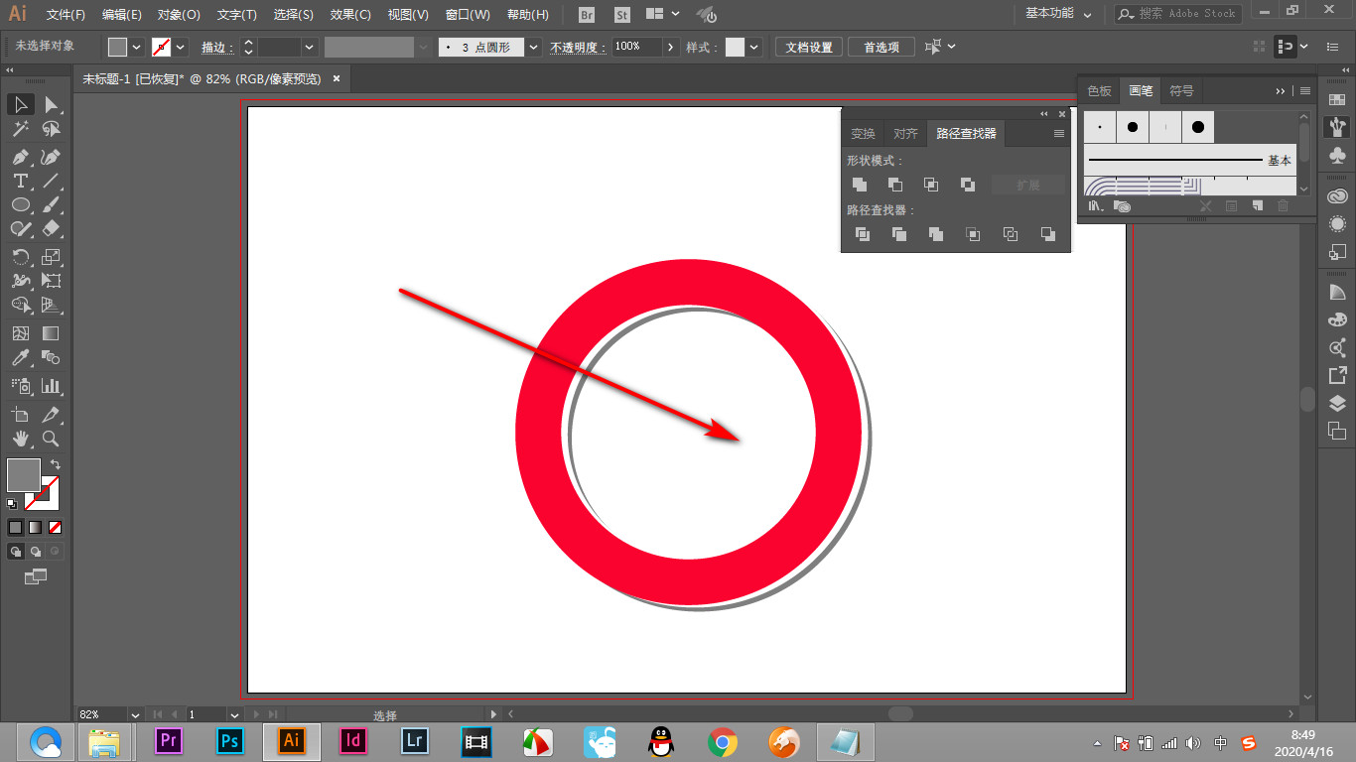Image resolution: width=1356 pixels, height=762 pixels.
Task: Select the Hand tool
Action: coord(20,439)
